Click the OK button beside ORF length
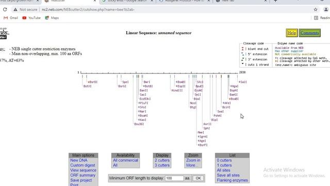330x186 pixels. point(198,178)
